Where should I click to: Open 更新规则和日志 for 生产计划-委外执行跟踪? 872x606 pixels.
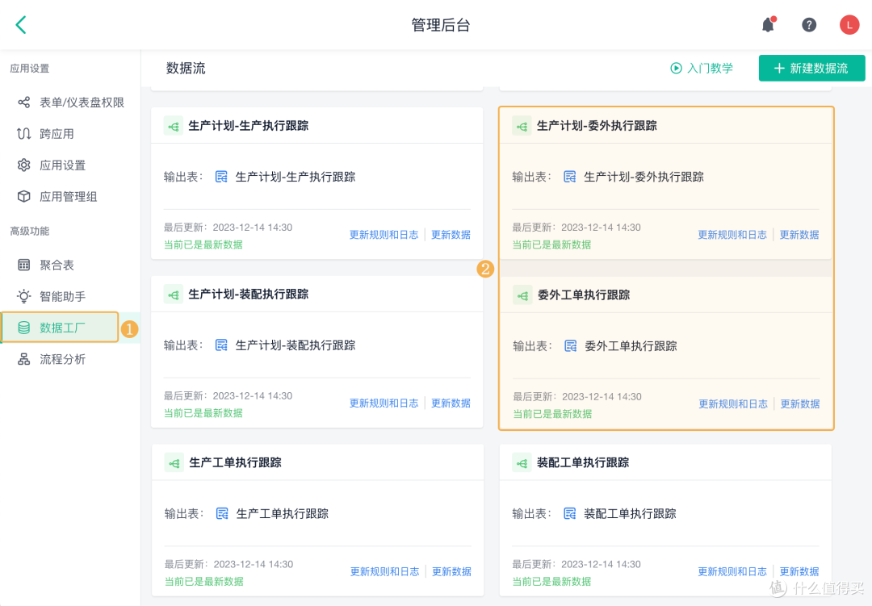click(732, 235)
